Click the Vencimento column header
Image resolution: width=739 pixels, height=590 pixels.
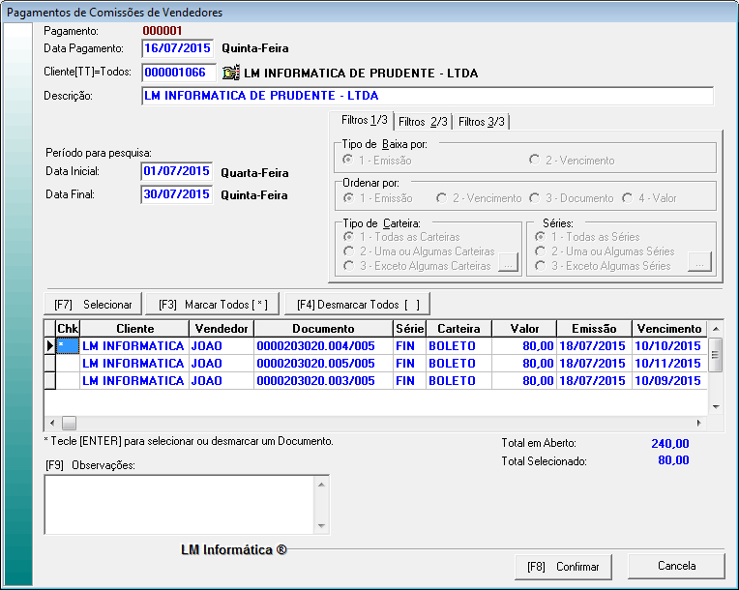click(669, 329)
